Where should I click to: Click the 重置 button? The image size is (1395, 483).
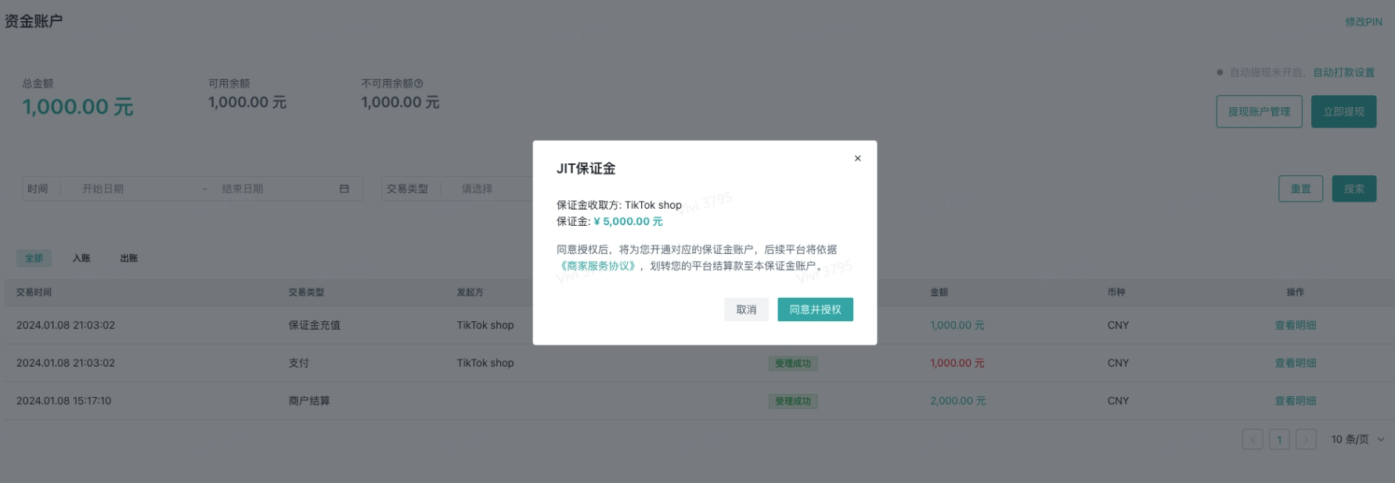(1300, 188)
